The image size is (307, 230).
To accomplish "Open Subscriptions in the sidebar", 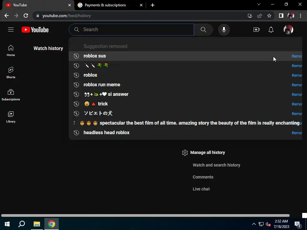I will (x=11, y=95).
